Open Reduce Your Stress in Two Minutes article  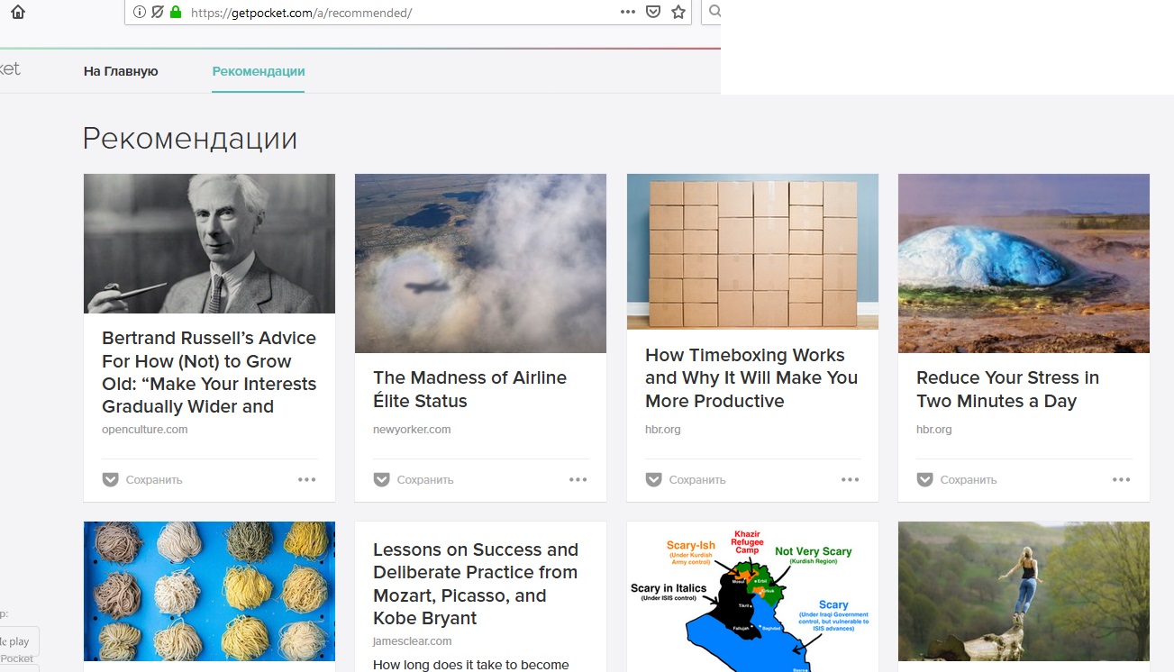point(1007,389)
